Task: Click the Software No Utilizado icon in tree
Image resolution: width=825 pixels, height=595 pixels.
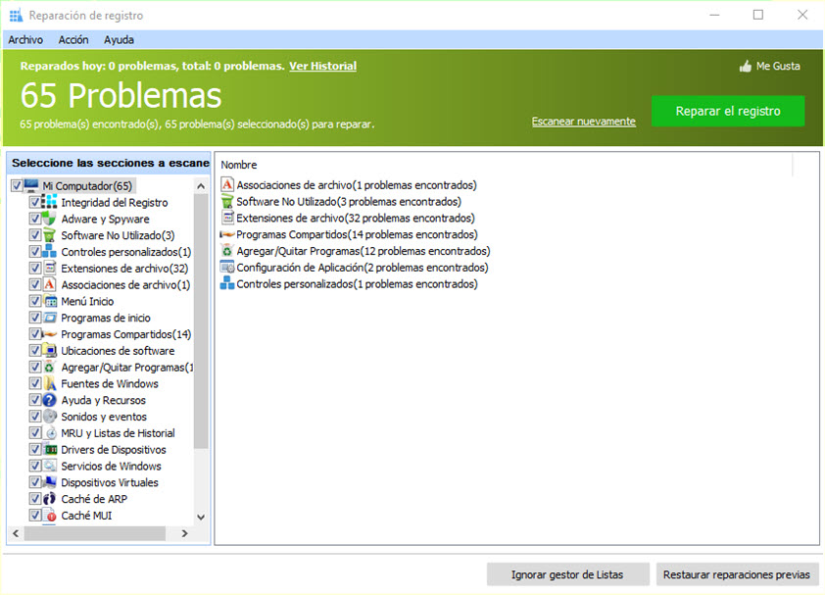Action: point(49,235)
